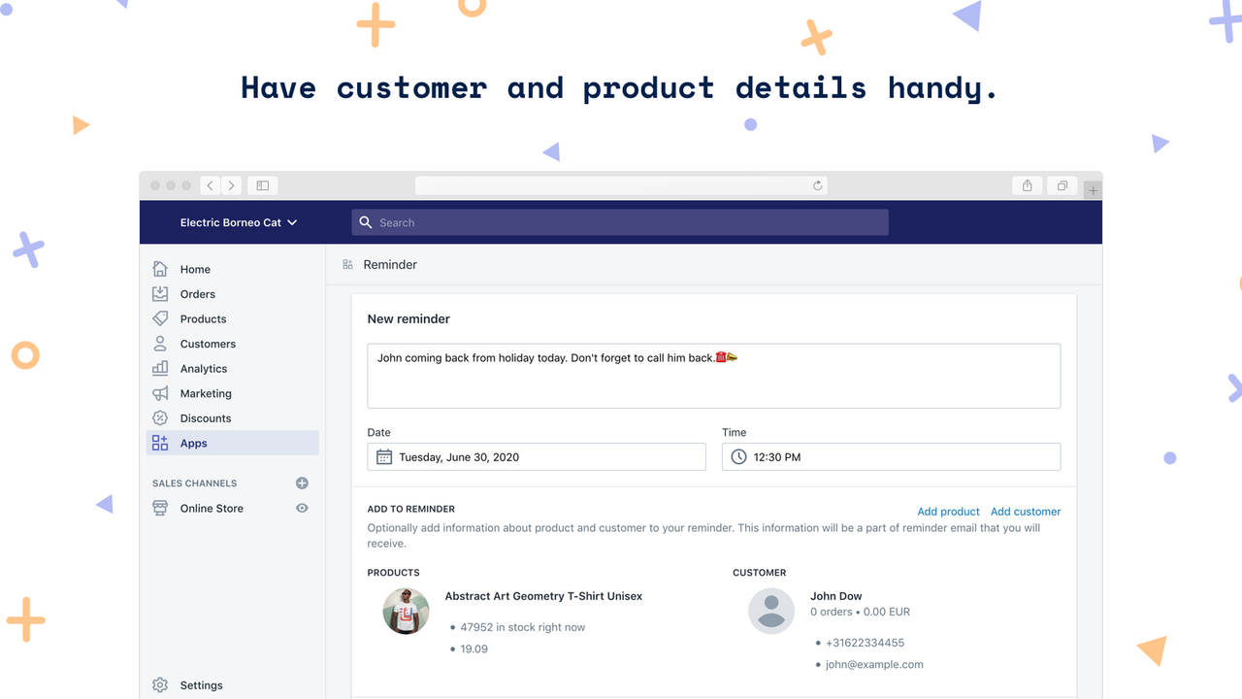Open the Home section icon in sidebar
This screenshot has height=699, width=1242.
point(159,269)
